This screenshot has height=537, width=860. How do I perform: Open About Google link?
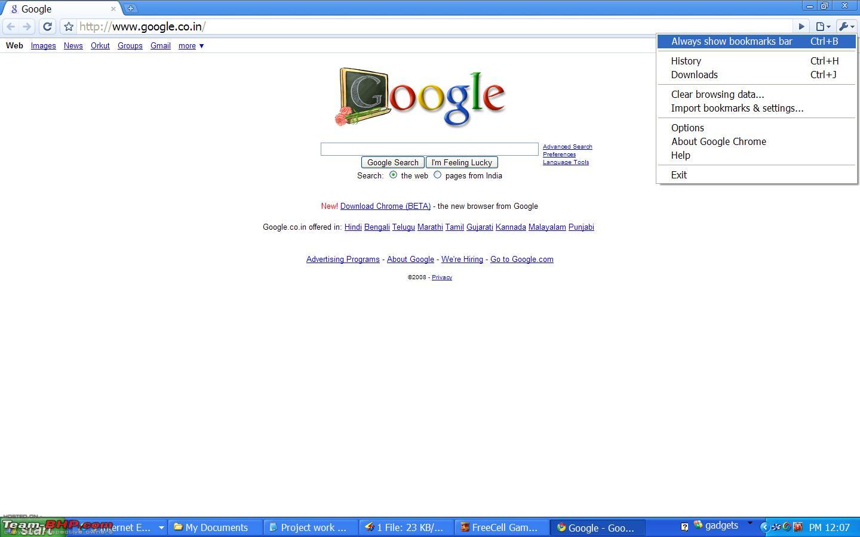(x=410, y=260)
